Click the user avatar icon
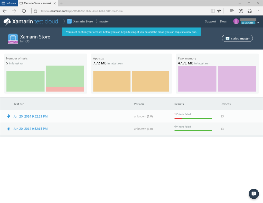This screenshot has height=203, width=263. pyautogui.click(x=236, y=21)
